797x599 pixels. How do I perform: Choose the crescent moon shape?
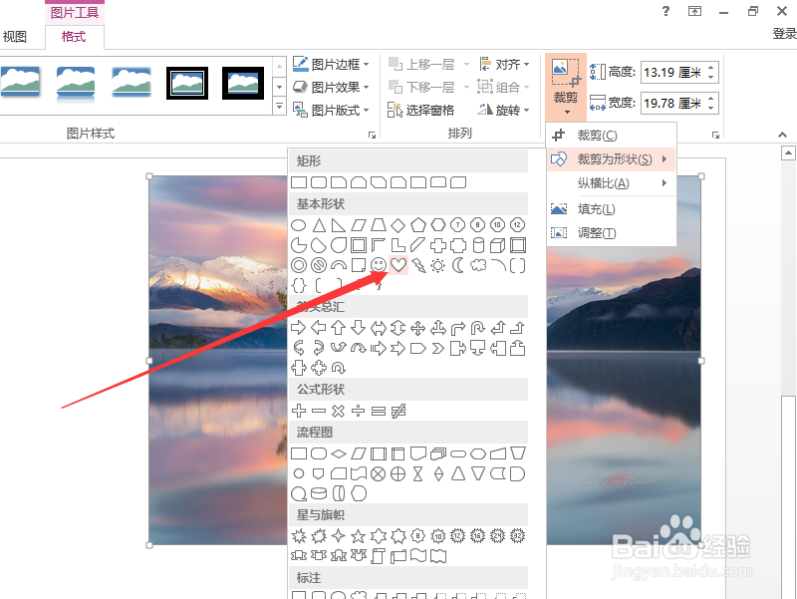[x=458, y=265]
